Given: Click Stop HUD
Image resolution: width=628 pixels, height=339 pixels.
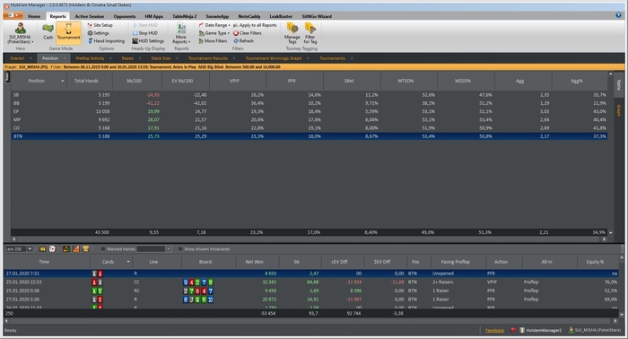Looking at the screenshot, I should pos(145,33).
